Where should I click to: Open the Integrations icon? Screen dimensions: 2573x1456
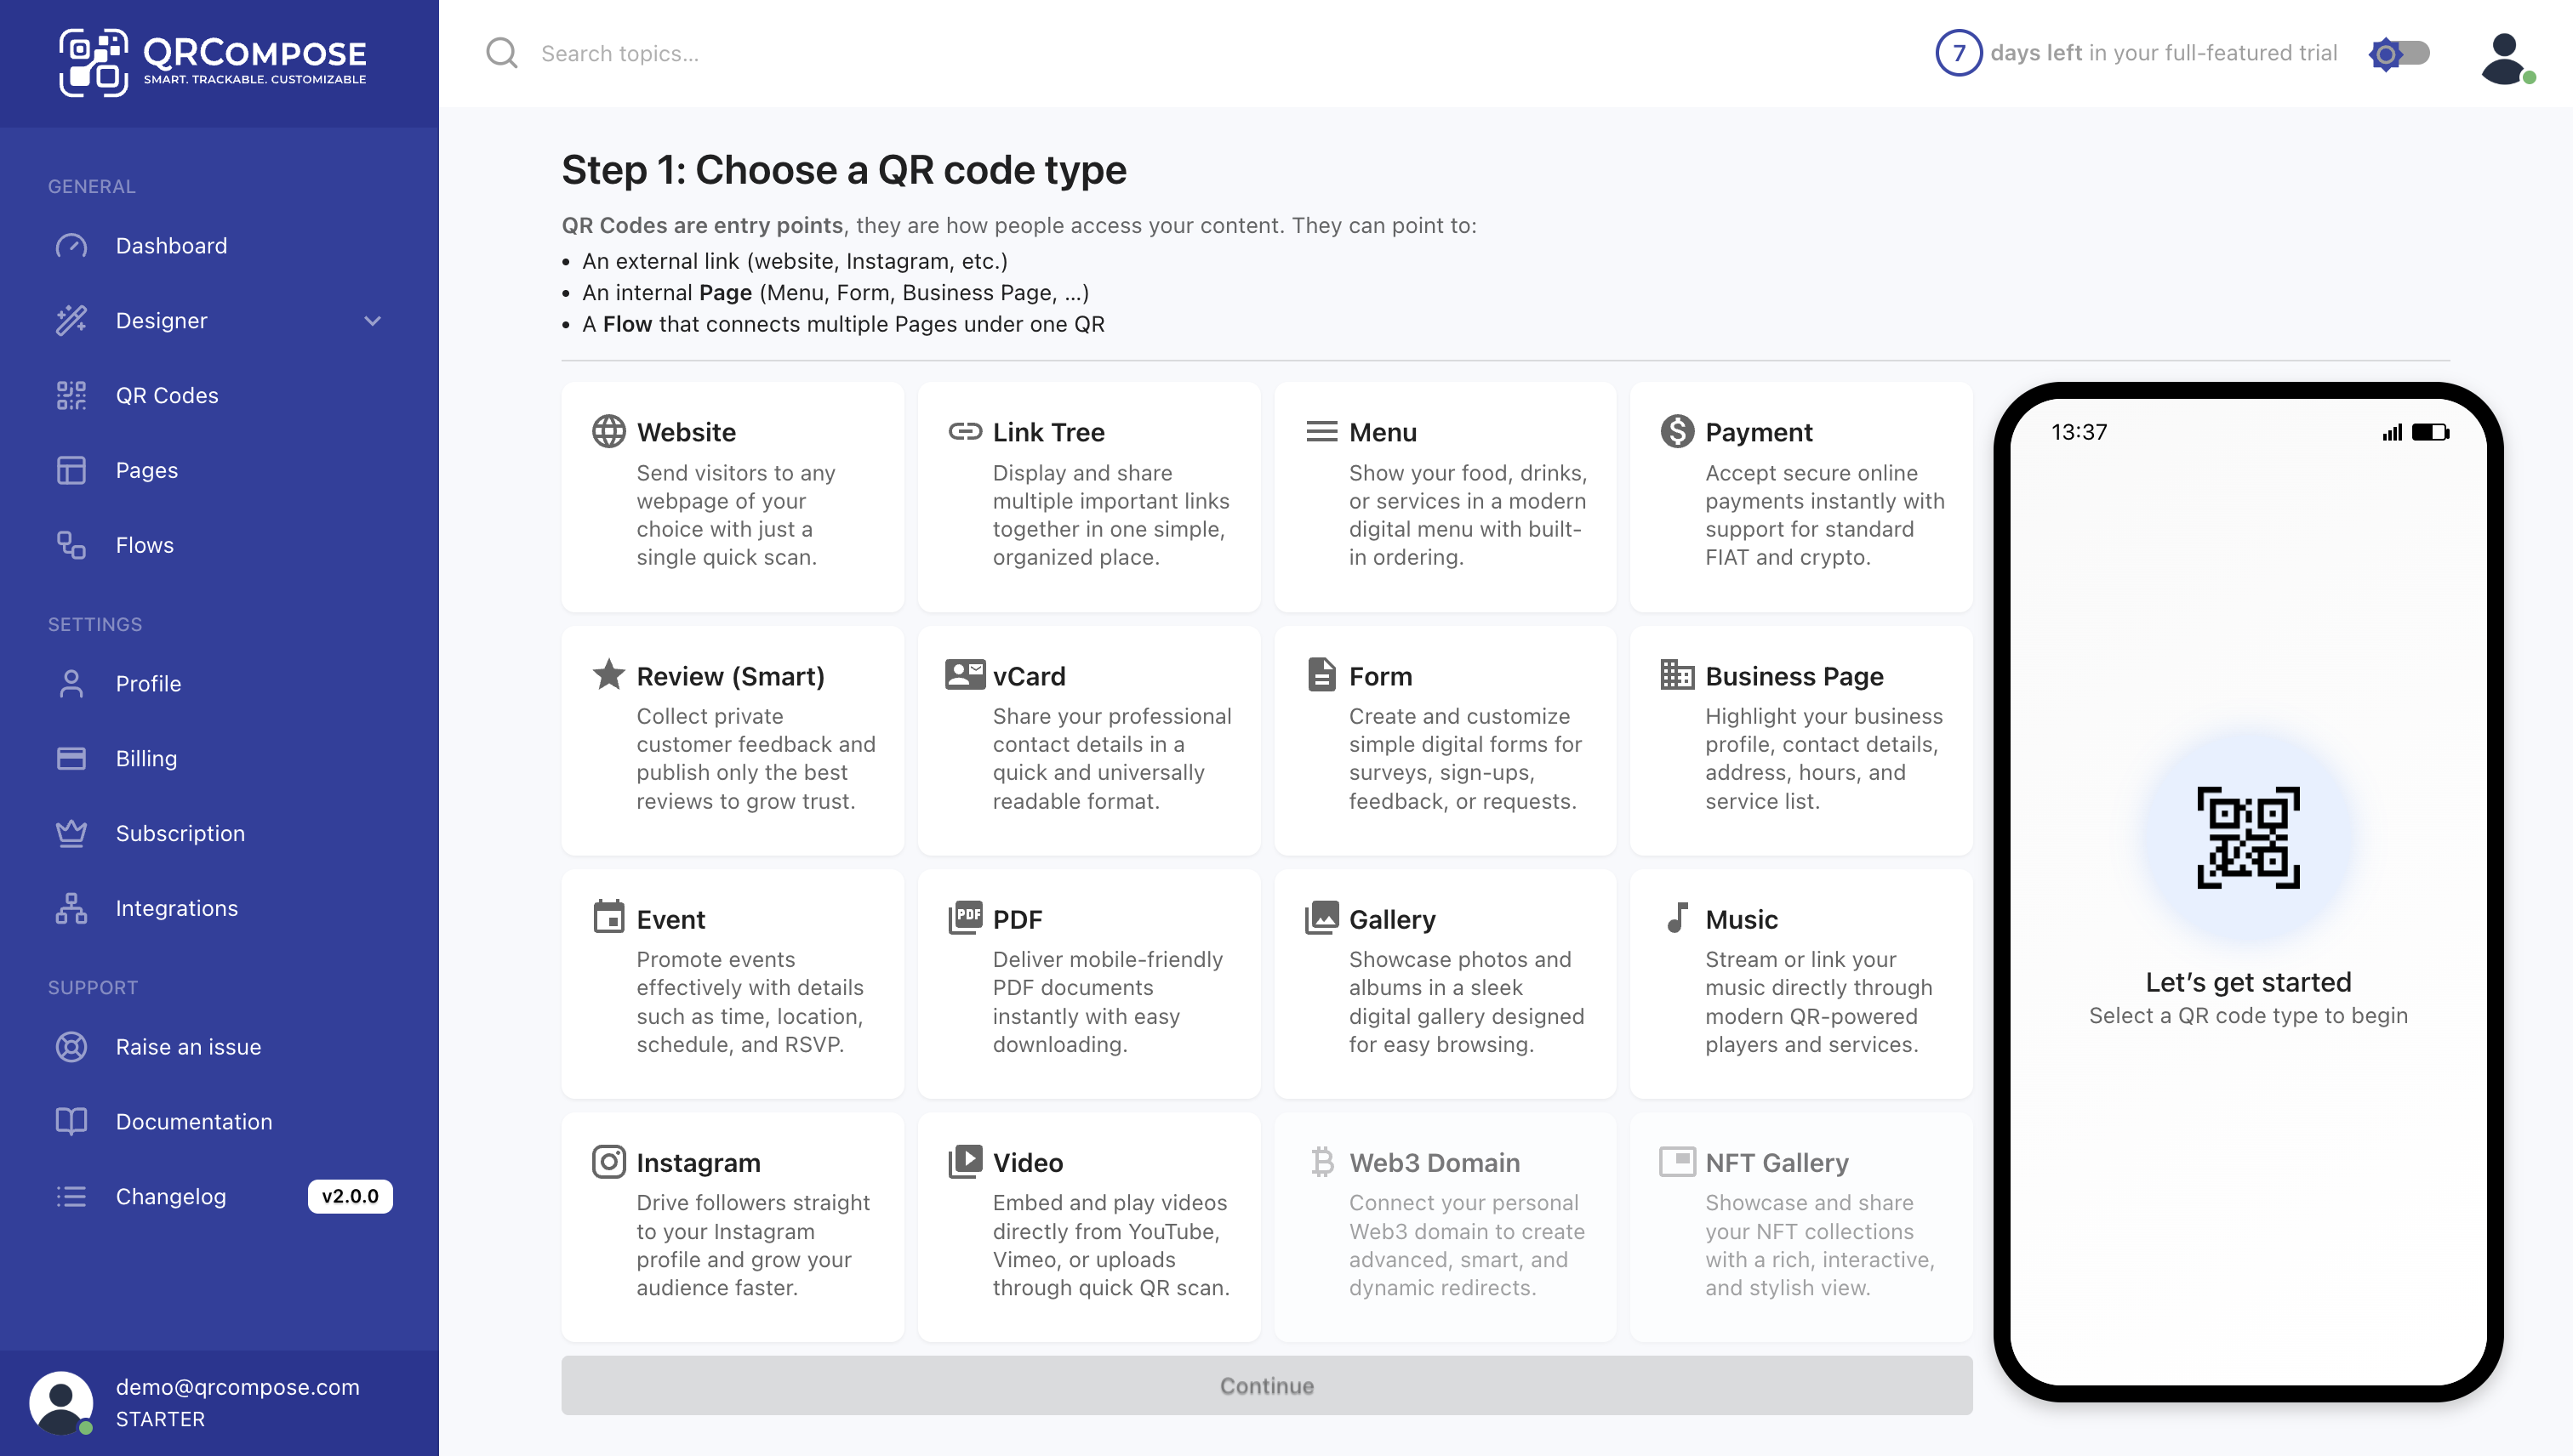pyautogui.click(x=71, y=908)
